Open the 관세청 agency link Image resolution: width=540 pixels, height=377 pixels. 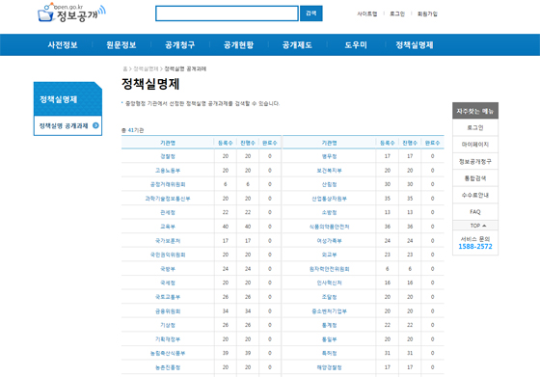pyautogui.click(x=168, y=212)
